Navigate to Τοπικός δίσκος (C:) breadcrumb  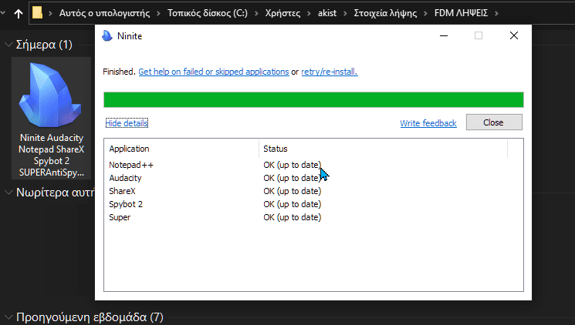(208, 13)
